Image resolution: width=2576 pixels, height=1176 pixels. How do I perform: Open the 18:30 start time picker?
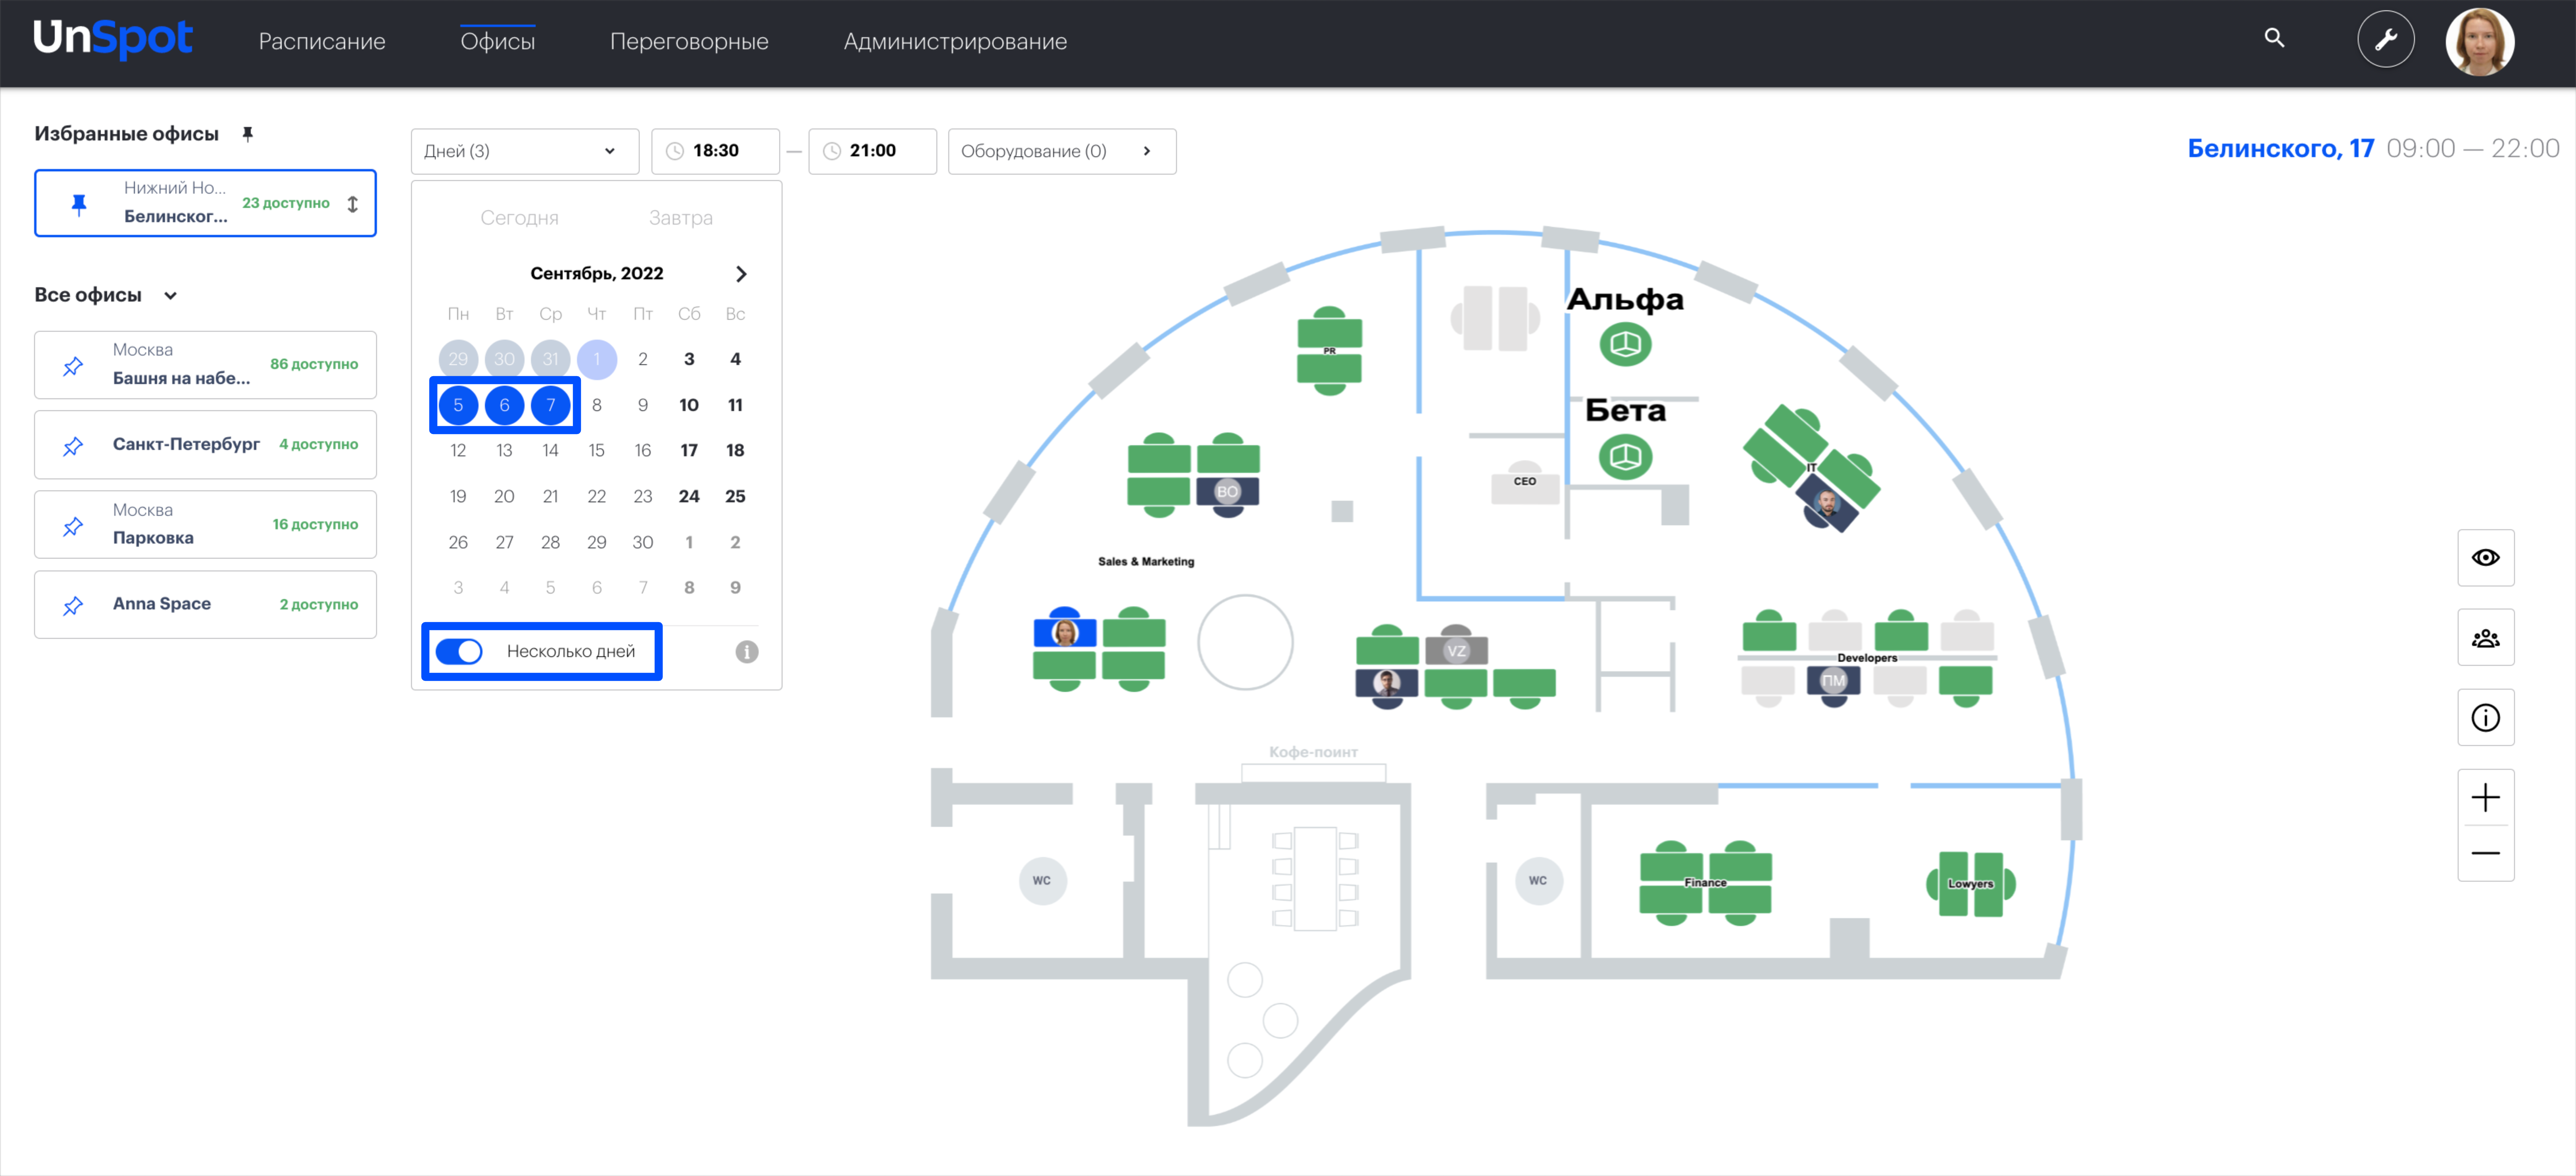point(715,151)
